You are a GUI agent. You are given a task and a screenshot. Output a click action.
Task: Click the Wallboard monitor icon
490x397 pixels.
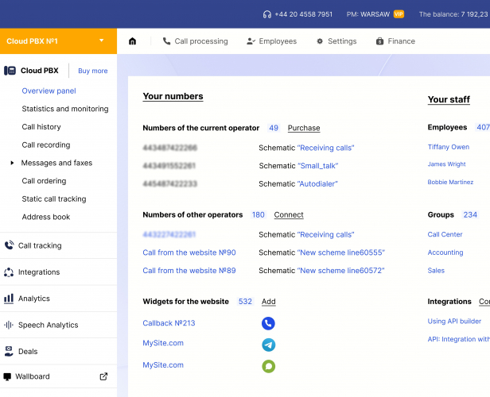pos(7,376)
